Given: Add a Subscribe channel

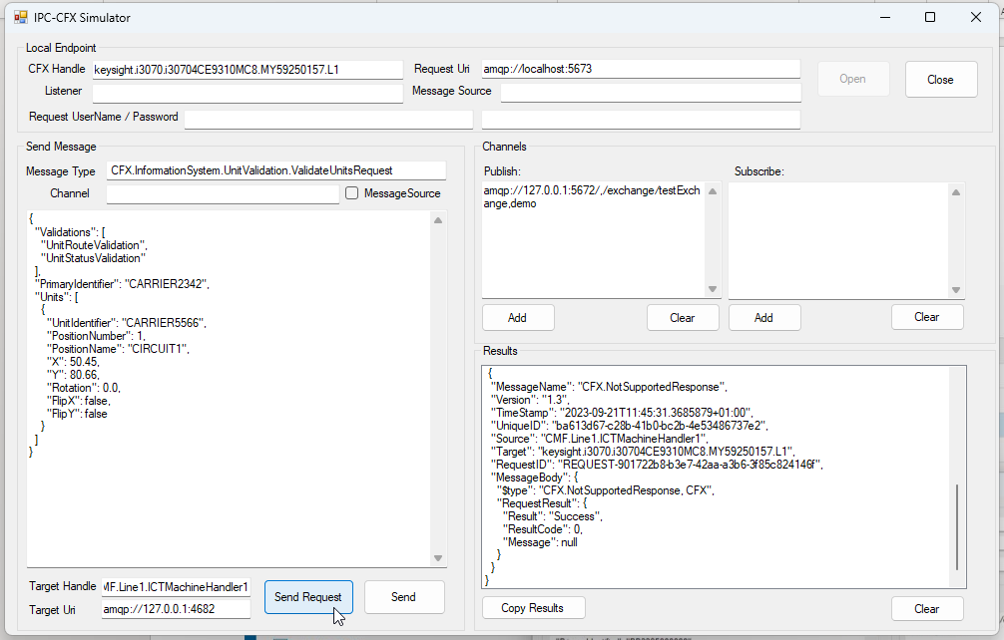Looking at the screenshot, I should pyautogui.click(x=763, y=318).
